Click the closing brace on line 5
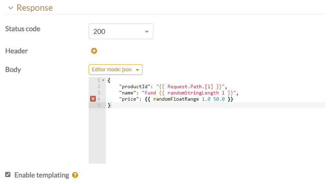This screenshot has width=333, height=184. (109, 105)
